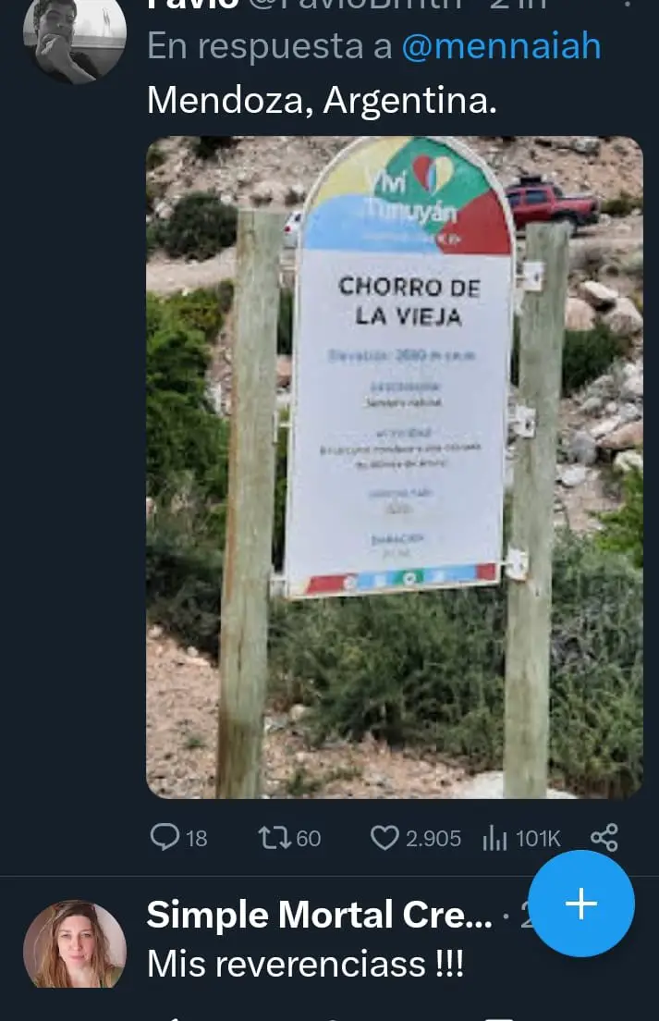The height and width of the screenshot is (1021, 659).
Task: Open the Simple Mortal Cre... display name
Action: (320, 915)
